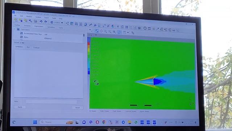Switch to the Expressions tab

[x=39, y=27]
